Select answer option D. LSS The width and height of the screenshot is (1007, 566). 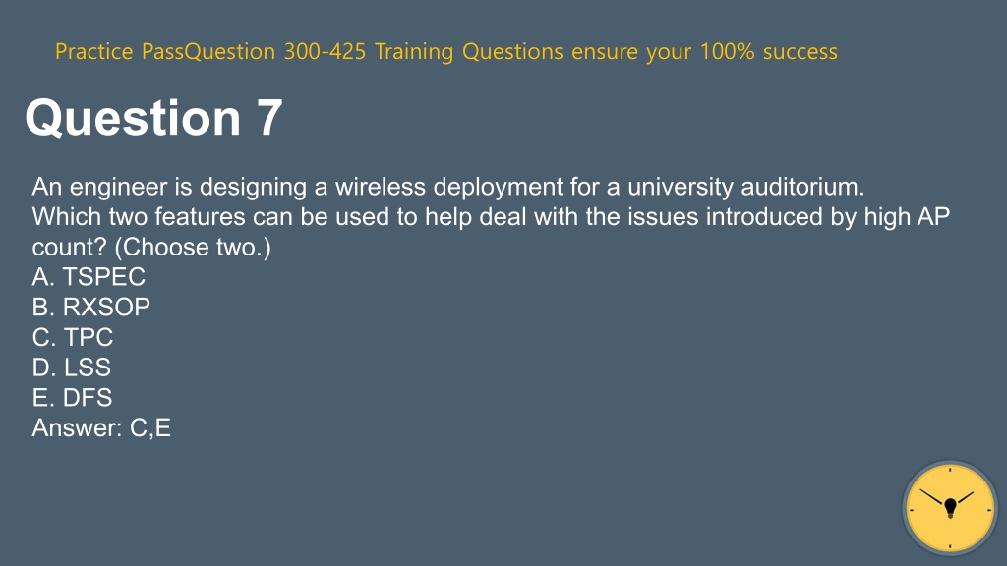(x=71, y=368)
